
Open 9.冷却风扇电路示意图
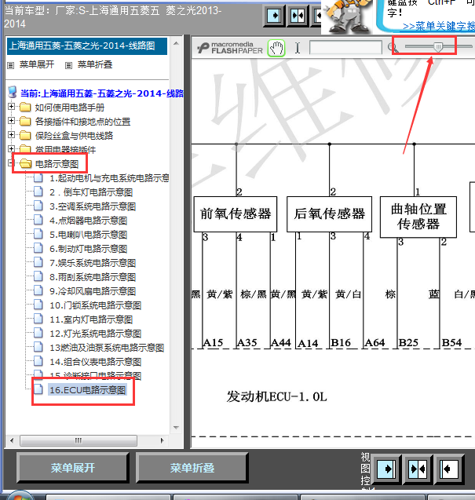(x=93, y=290)
